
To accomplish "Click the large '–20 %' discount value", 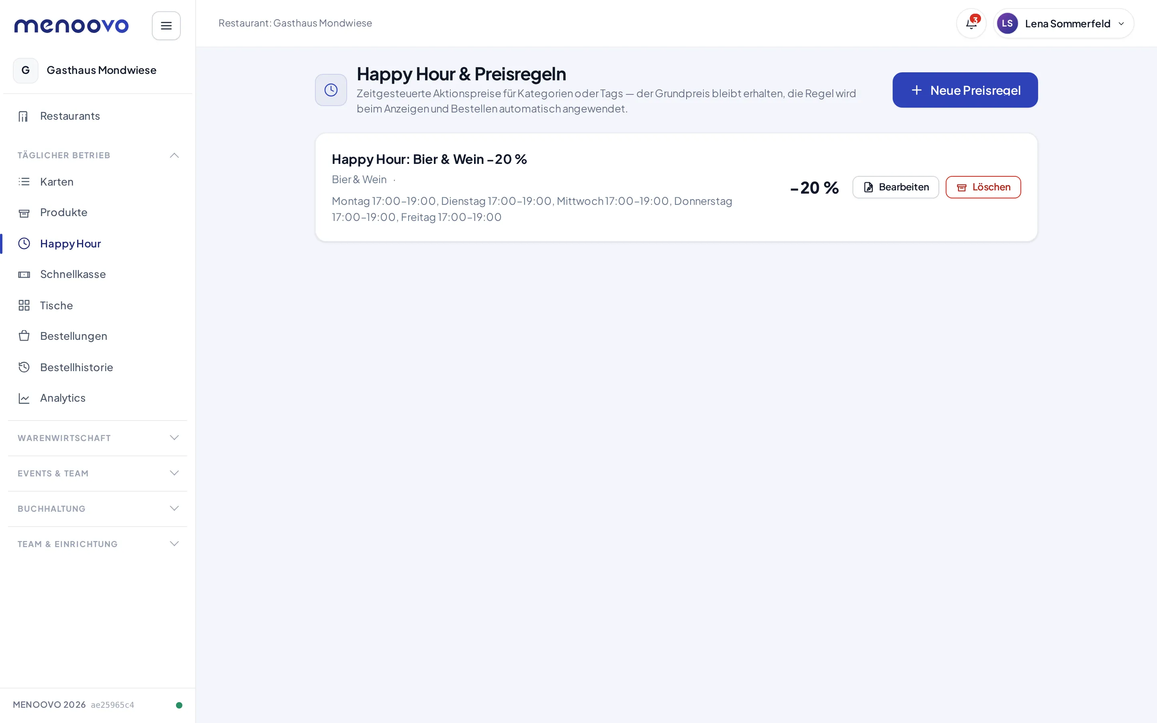I will [814, 188].
